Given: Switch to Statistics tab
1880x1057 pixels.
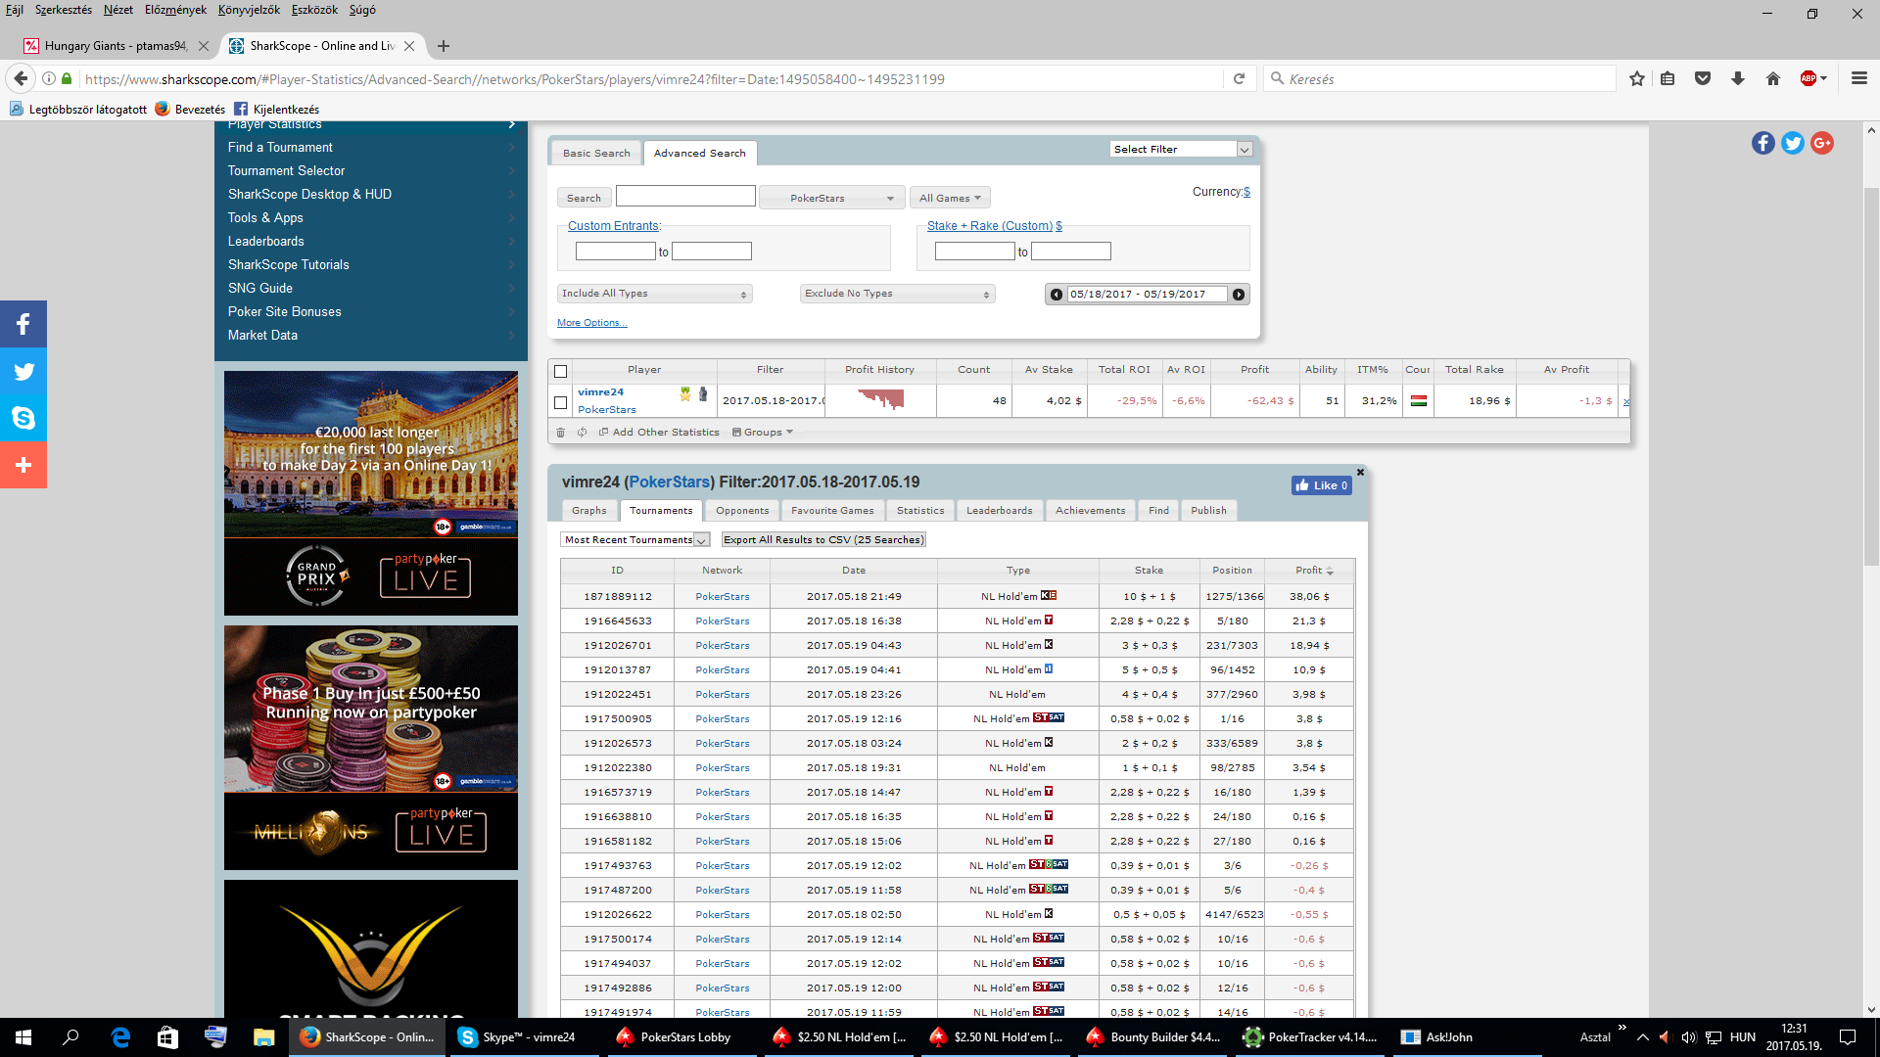Looking at the screenshot, I should (920, 511).
